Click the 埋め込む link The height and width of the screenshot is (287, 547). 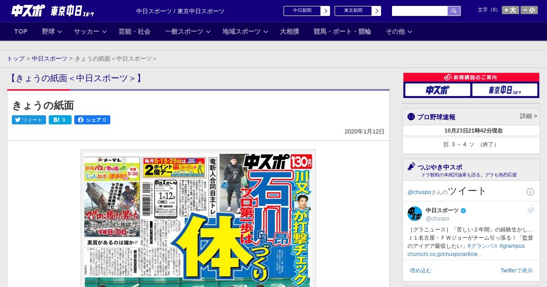point(420,271)
